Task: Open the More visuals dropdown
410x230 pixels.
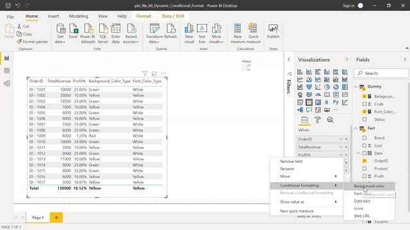Action: coord(217,33)
